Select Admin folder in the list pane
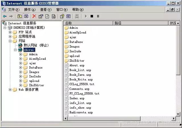Viewport: 182px width, 128px height. pos(74,28)
